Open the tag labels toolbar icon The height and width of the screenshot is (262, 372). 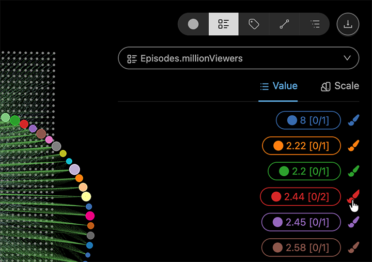point(254,24)
